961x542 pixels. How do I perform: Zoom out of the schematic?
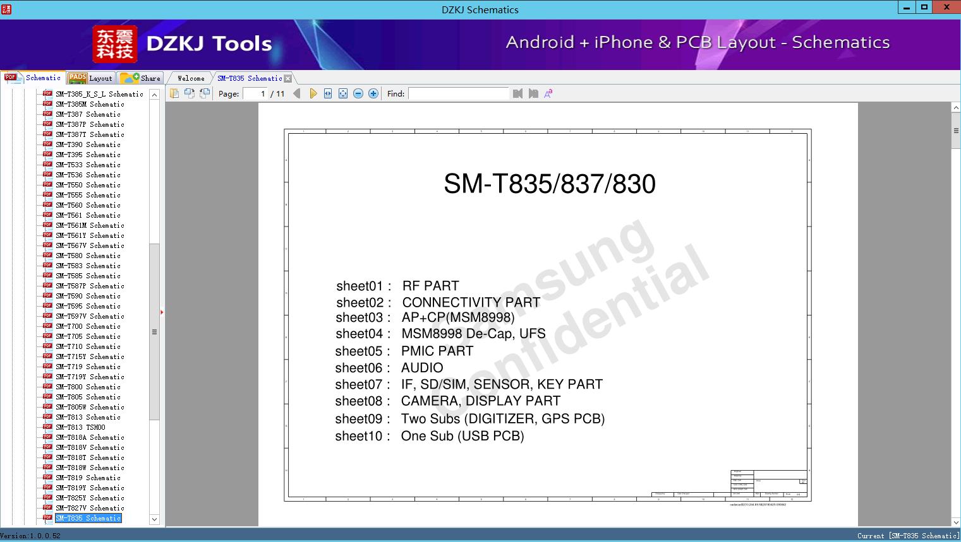coord(358,93)
